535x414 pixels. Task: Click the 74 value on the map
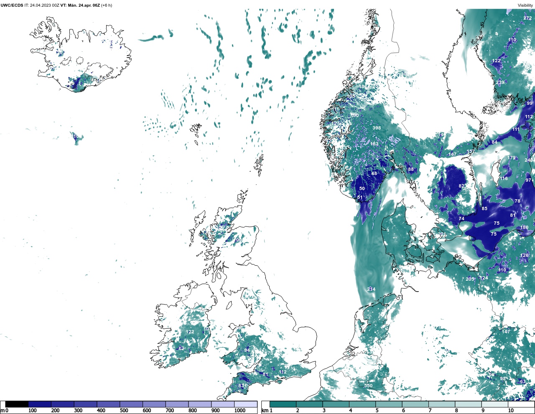pyautogui.click(x=461, y=218)
